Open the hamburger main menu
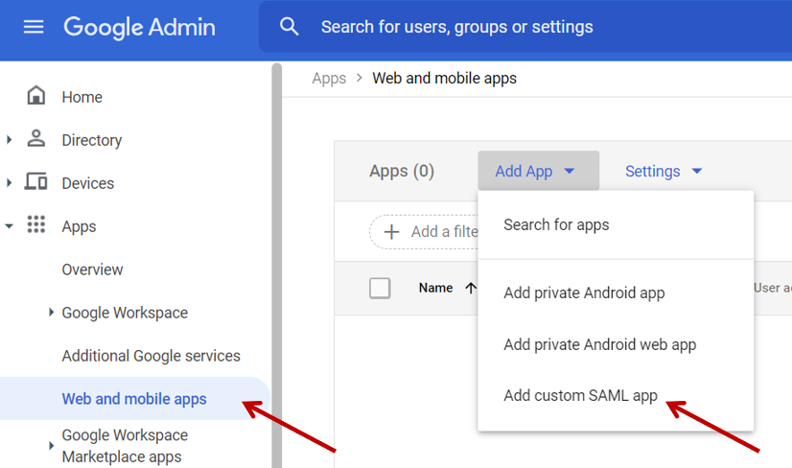 click(x=34, y=27)
